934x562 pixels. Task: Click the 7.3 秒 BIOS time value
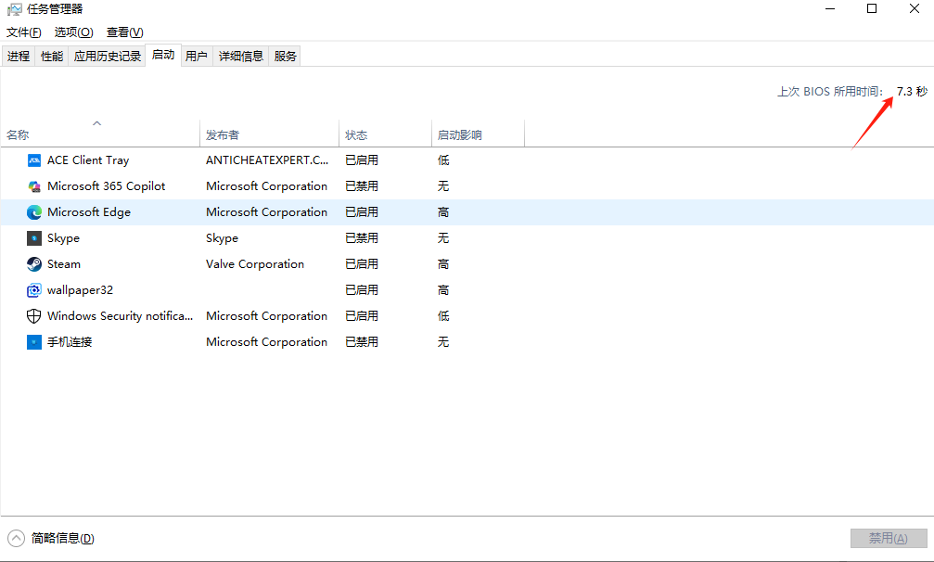coord(912,91)
